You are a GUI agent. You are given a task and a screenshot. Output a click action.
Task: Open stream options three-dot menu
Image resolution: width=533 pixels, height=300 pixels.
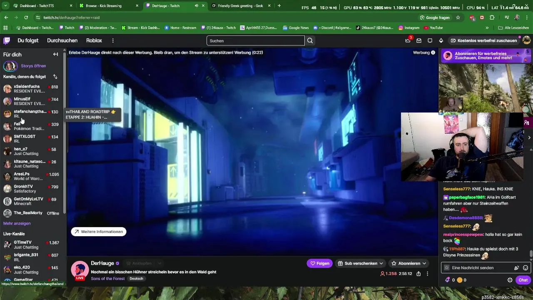(x=427, y=274)
